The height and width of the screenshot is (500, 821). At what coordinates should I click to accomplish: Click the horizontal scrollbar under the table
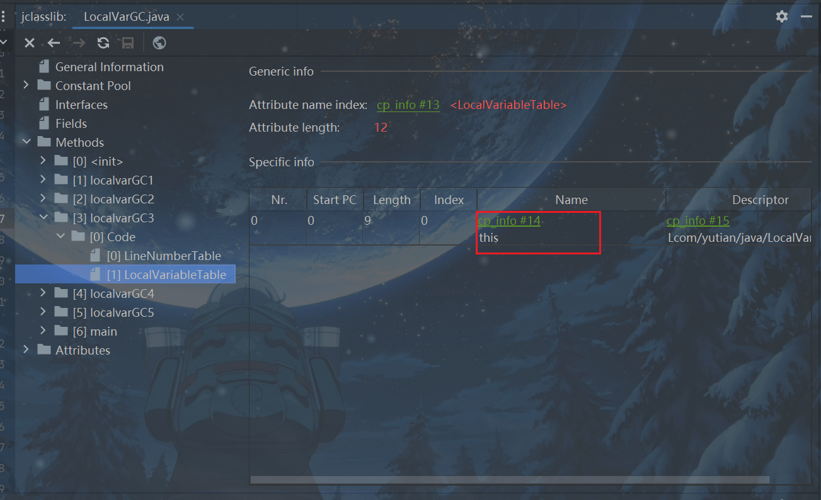tap(509, 480)
